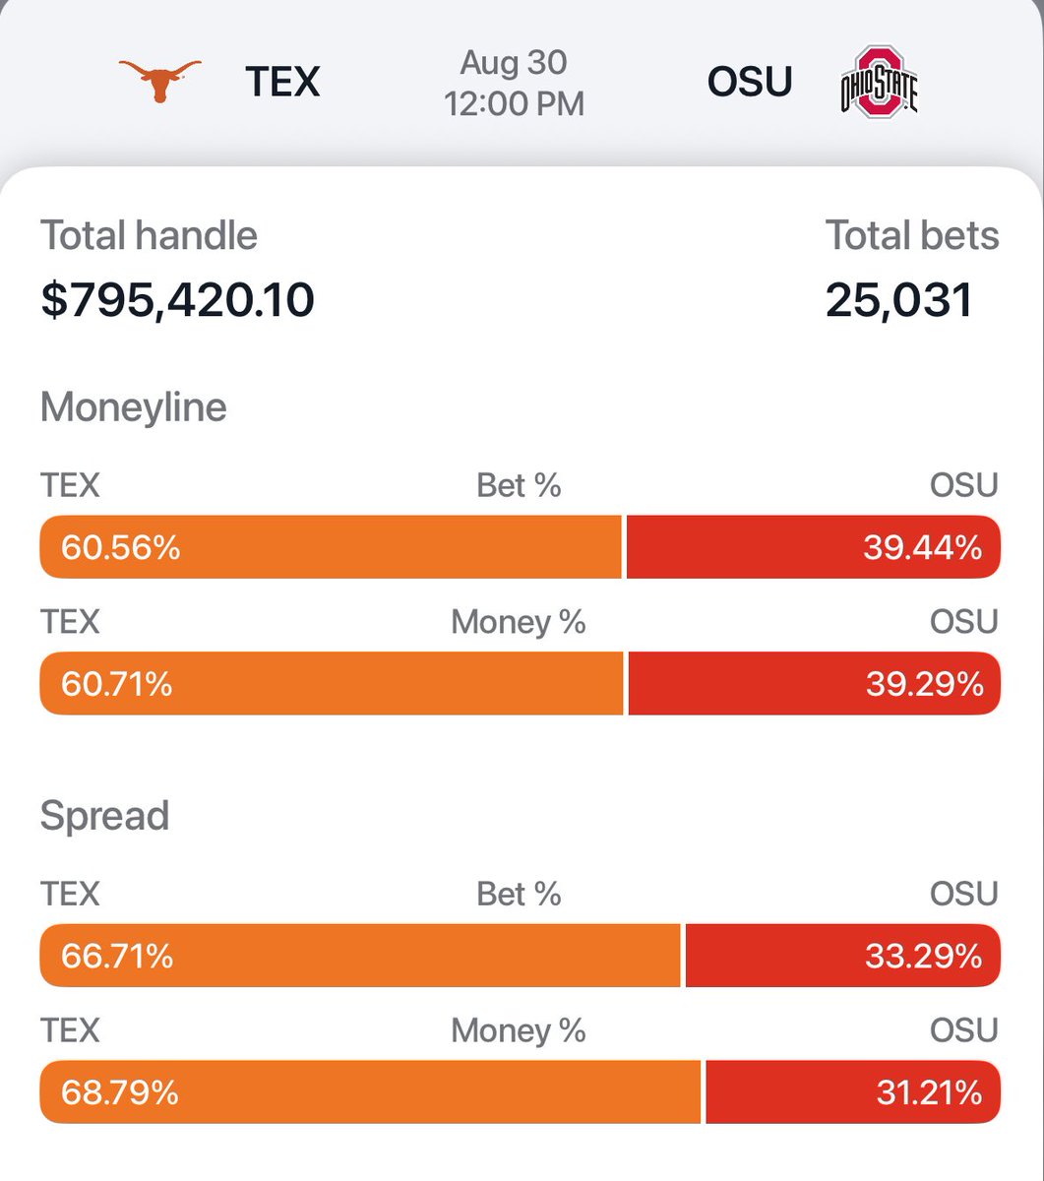
Task: Tap the Ohio State logo
Action: pos(879,82)
